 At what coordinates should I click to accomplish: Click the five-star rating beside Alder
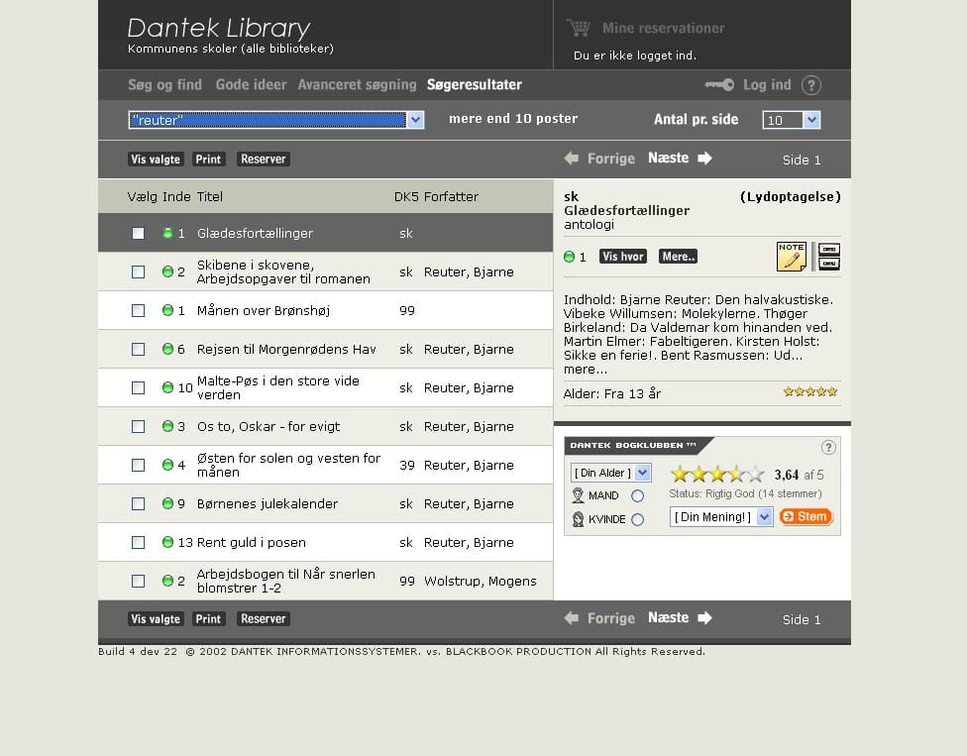810,391
